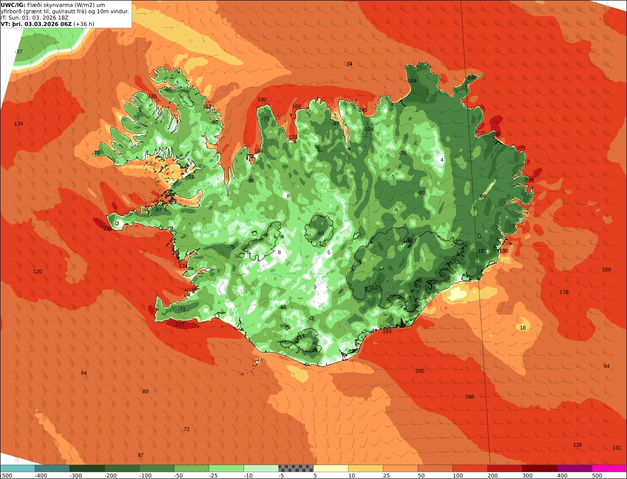
Task: Pick the light orange 25 to 50 swatch
Action: (x=400, y=468)
